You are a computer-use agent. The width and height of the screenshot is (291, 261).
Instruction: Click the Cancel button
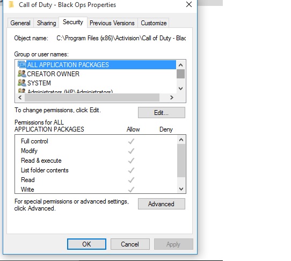click(130, 244)
